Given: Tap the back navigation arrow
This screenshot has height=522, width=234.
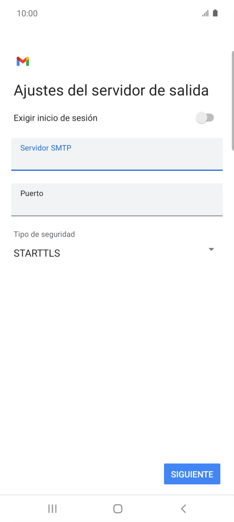Looking at the screenshot, I should tap(183, 508).
